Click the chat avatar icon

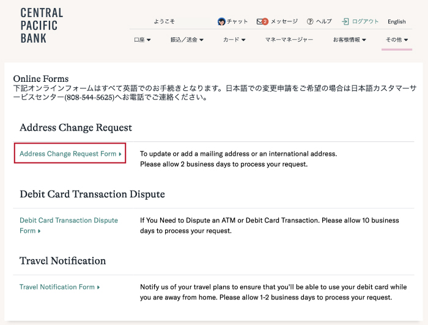click(x=221, y=21)
